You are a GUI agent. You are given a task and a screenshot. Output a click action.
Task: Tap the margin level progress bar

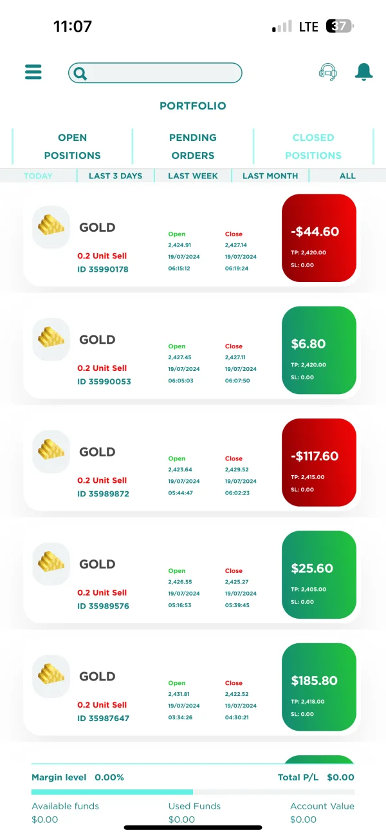pos(193,792)
